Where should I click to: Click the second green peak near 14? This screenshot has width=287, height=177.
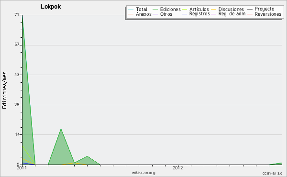pyautogui.click(x=61, y=129)
